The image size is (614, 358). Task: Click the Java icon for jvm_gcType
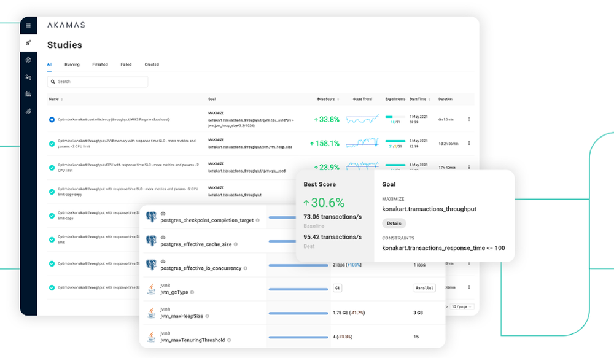[x=151, y=289]
